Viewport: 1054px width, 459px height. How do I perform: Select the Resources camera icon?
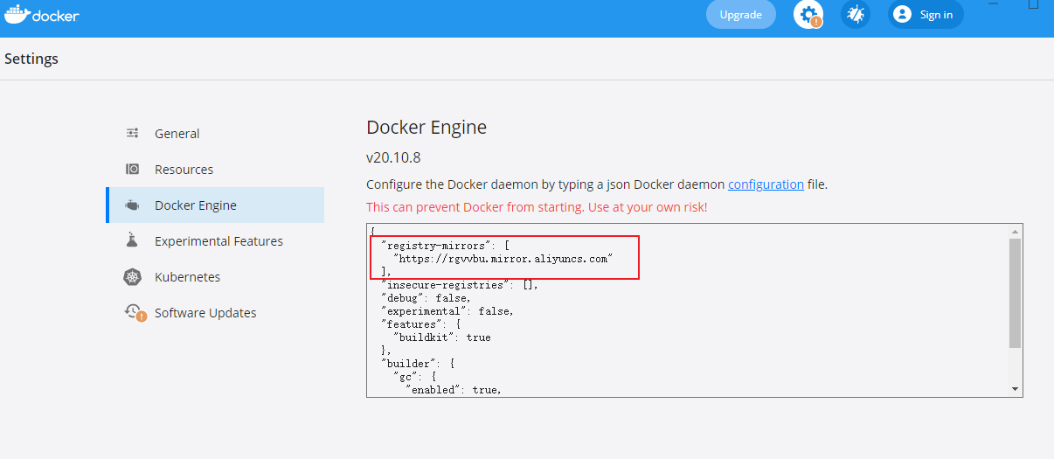133,169
